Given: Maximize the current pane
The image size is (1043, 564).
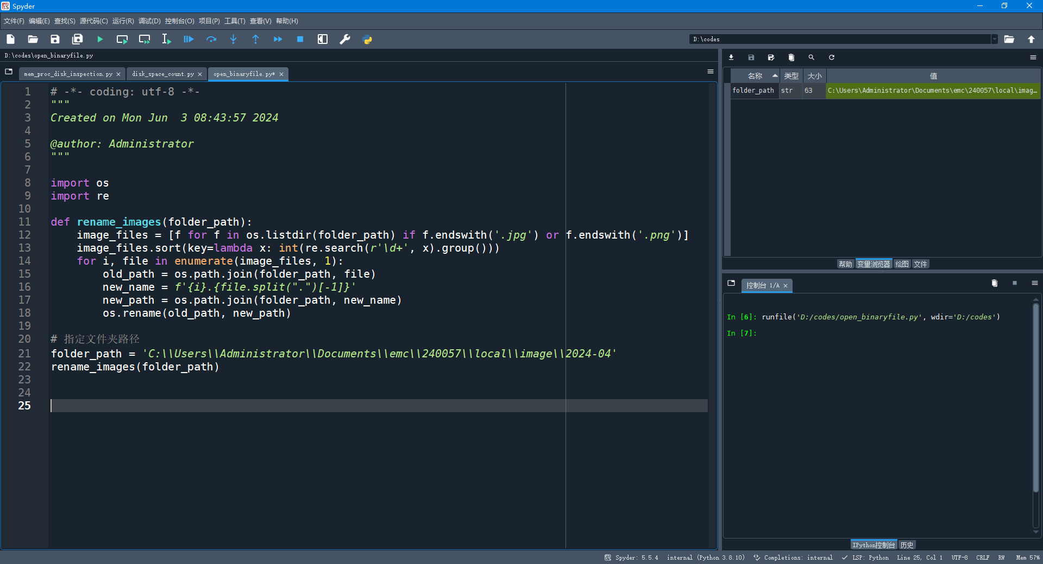Looking at the screenshot, I should (x=323, y=39).
